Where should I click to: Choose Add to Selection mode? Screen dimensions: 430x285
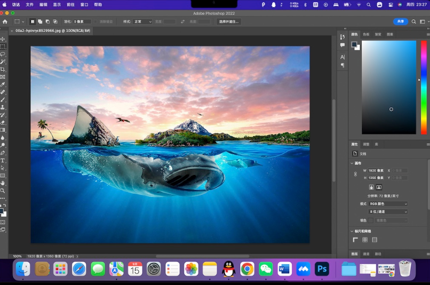tap(40, 22)
